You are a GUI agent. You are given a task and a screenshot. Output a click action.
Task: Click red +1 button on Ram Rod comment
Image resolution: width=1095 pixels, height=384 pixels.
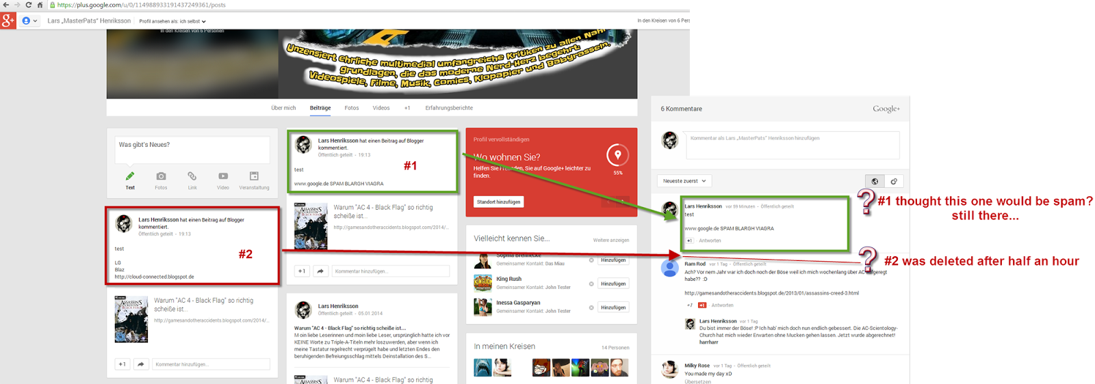click(x=702, y=305)
